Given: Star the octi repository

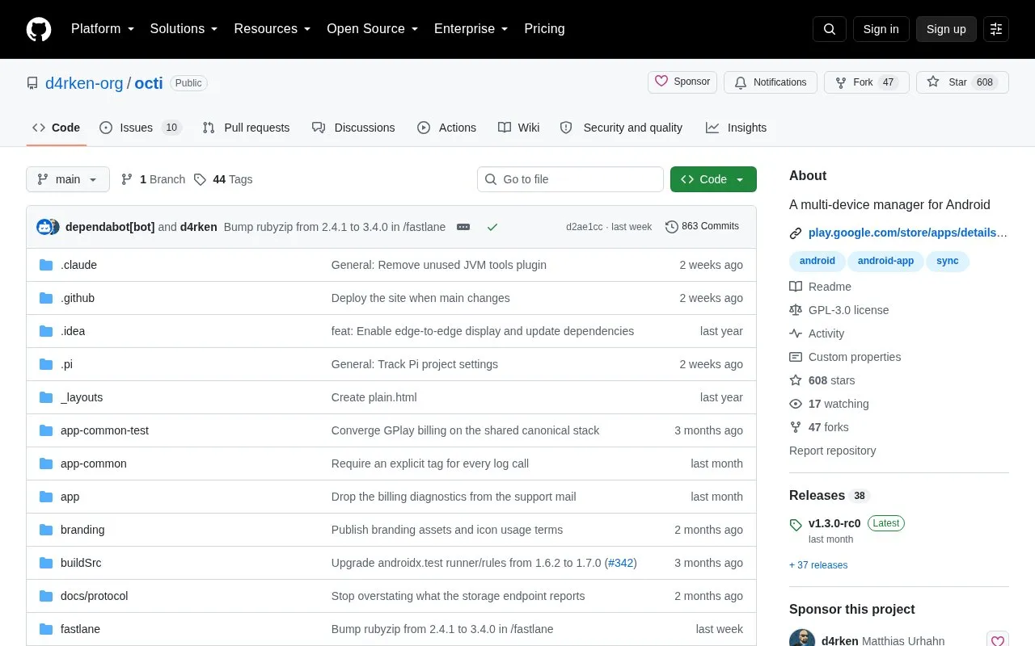Looking at the screenshot, I should [962, 82].
